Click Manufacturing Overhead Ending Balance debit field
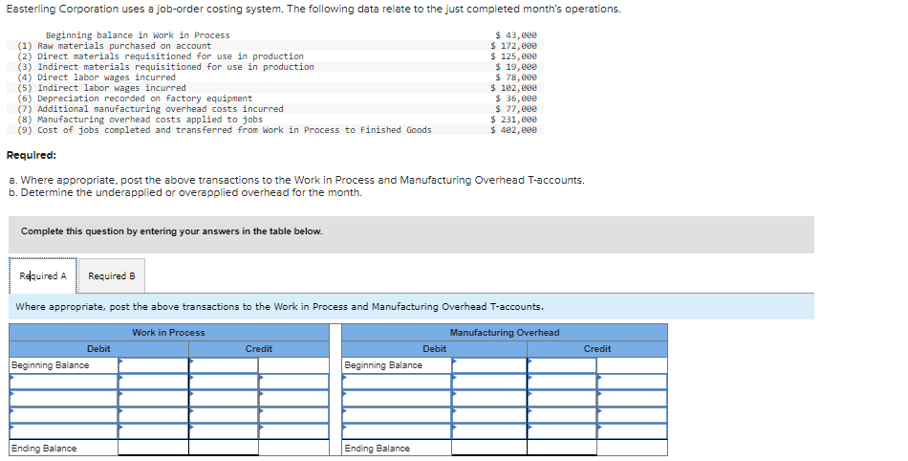 coord(489,449)
